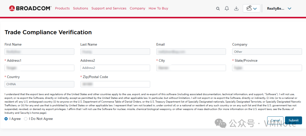Click the Email field
This screenshot has width=306, height=136.
[x=191, y=52]
